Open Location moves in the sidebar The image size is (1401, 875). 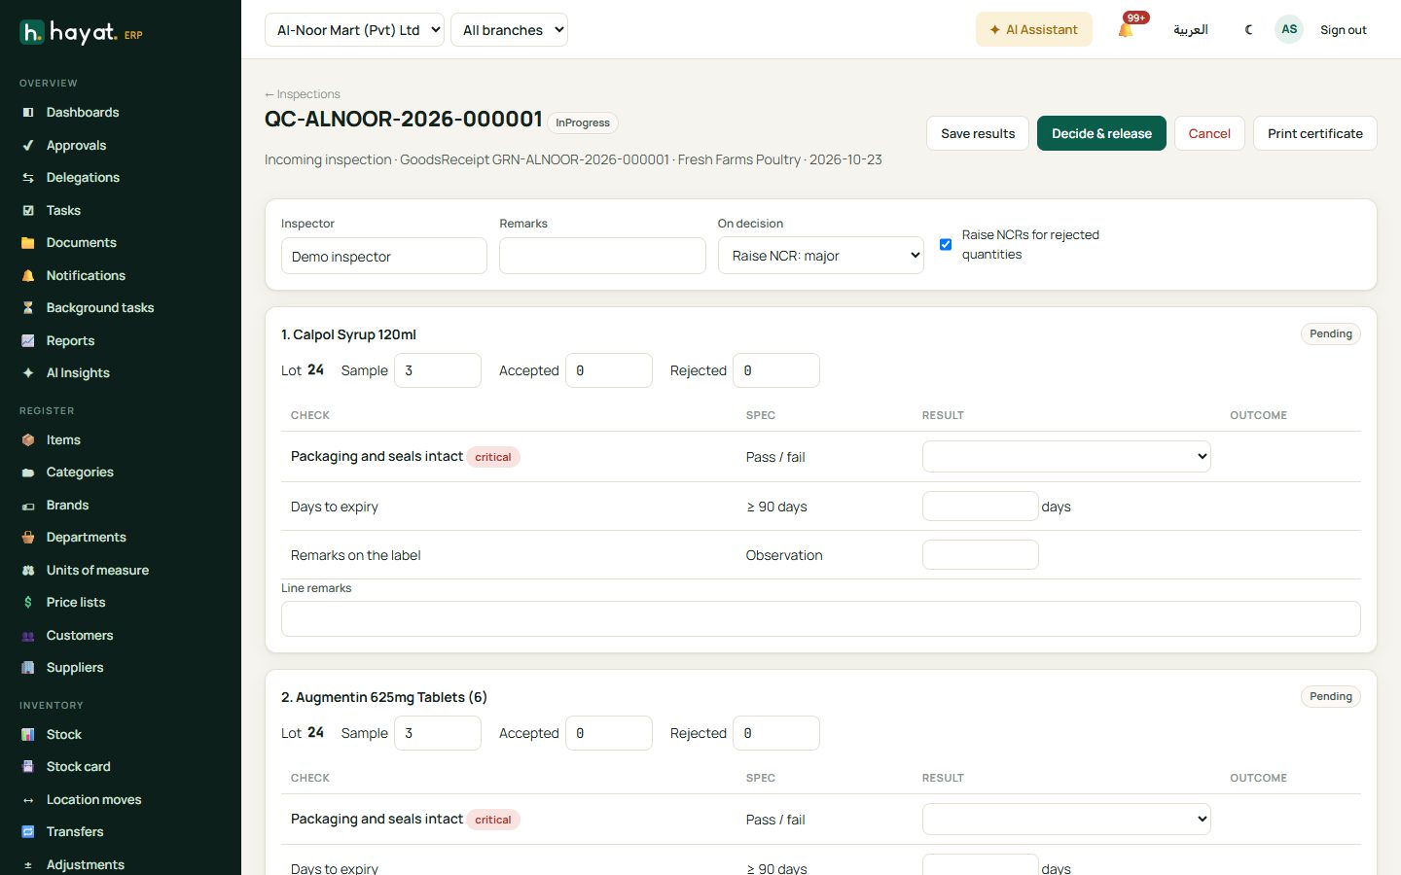click(94, 800)
